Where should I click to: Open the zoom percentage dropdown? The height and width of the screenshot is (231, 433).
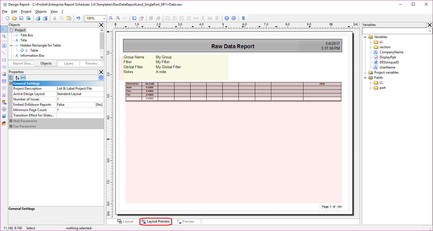pos(104,18)
